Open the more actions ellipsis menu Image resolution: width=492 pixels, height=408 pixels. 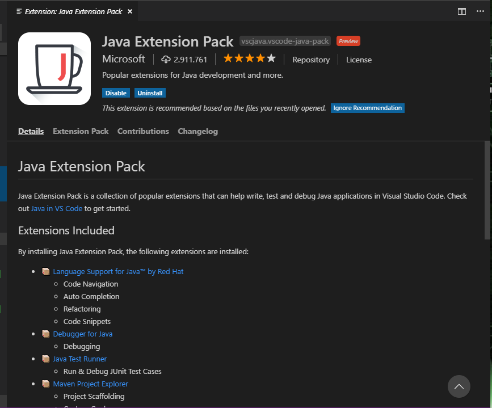[x=480, y=11]
